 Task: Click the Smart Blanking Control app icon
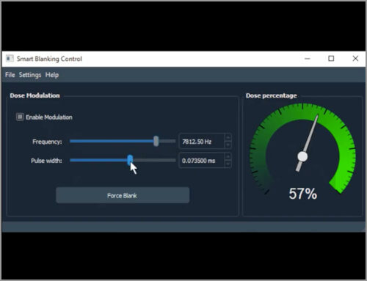[x=10, y=59]
